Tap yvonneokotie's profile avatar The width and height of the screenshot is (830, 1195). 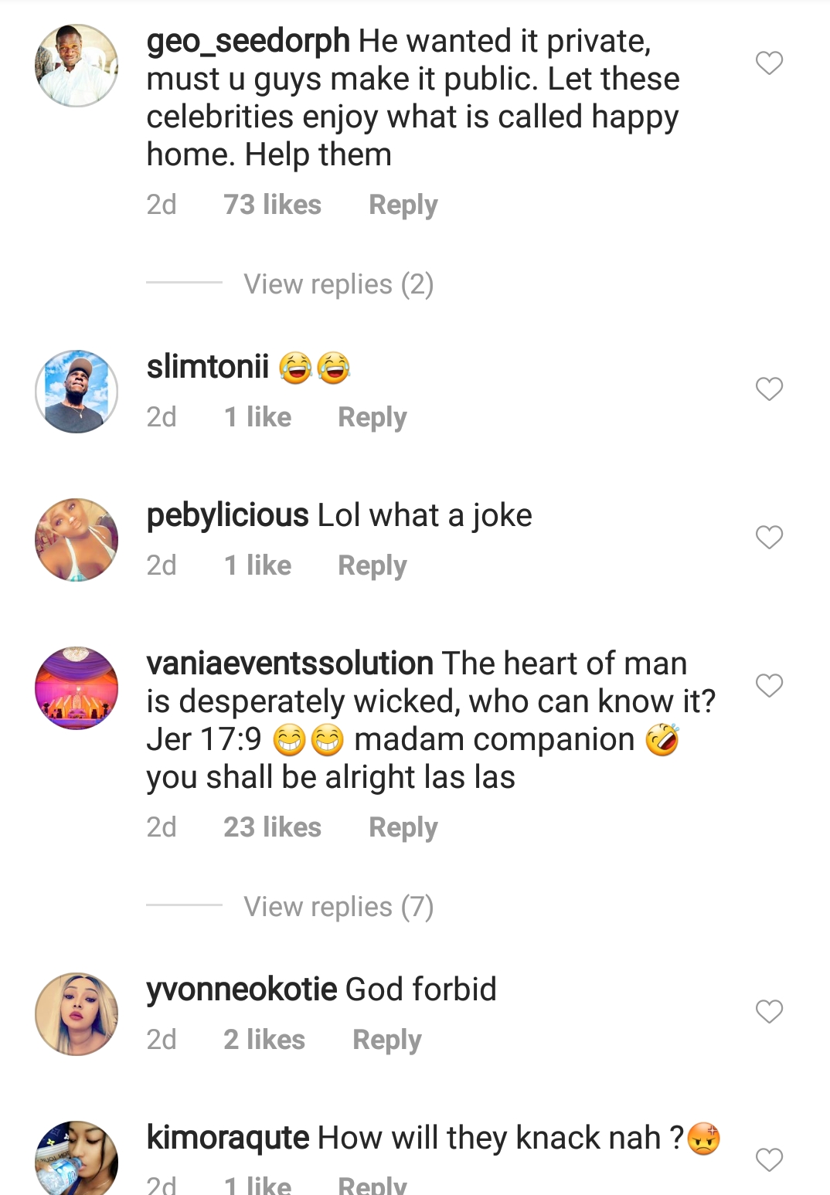pyautogui.click(x=77, y=1014)
